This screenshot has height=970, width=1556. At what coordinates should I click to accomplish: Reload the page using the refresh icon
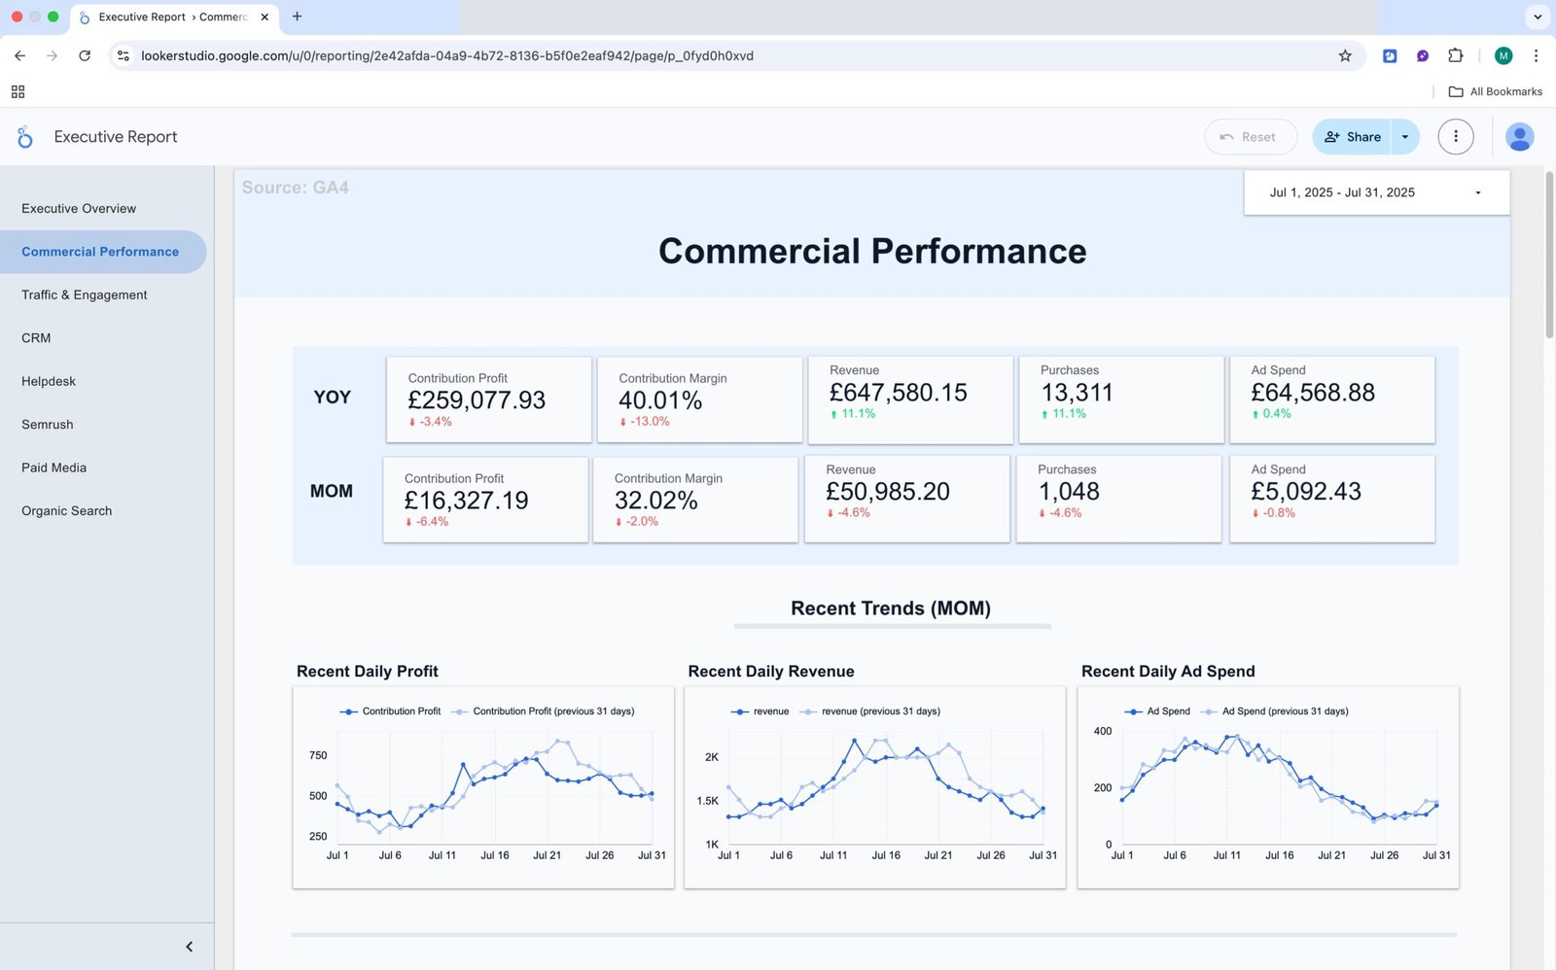tap(86, 55)
